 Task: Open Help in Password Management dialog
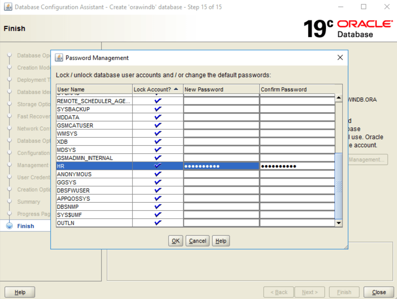pos(221,241)
